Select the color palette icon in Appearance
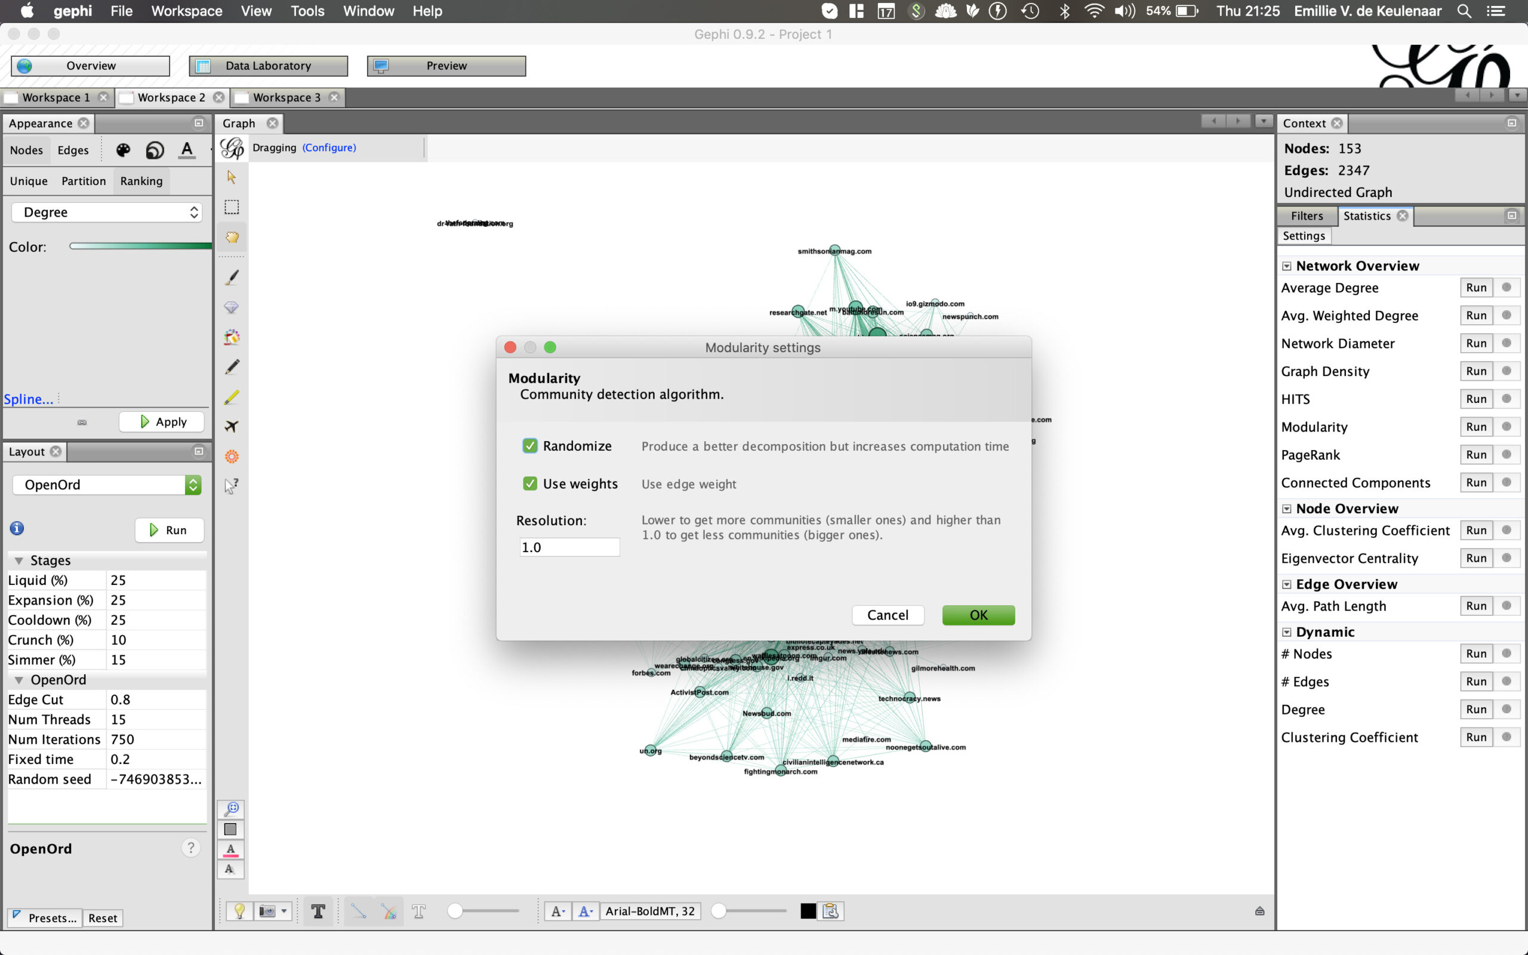 click(123, 150)
